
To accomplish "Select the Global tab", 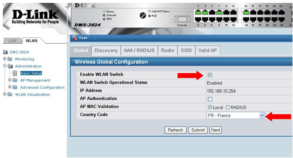I will point(81,50).
